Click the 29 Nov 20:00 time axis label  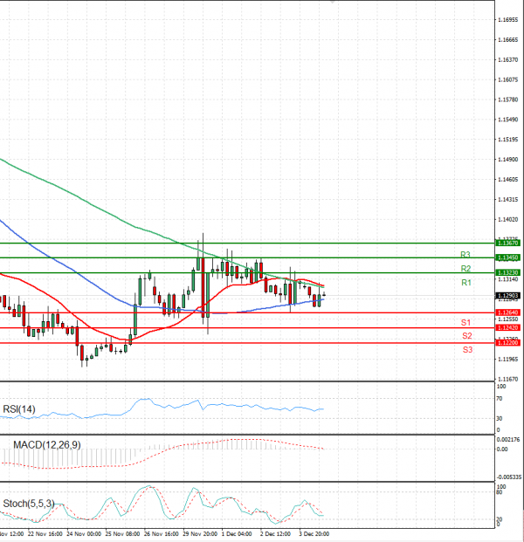199,532
